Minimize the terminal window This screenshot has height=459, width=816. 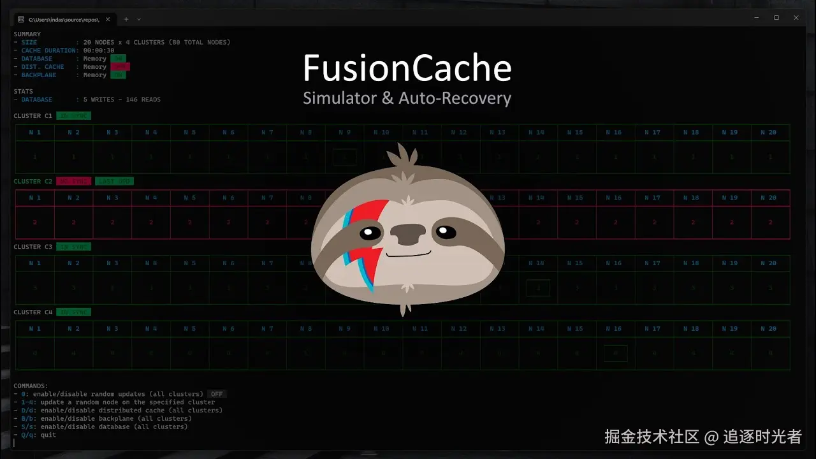coord(757,18)
